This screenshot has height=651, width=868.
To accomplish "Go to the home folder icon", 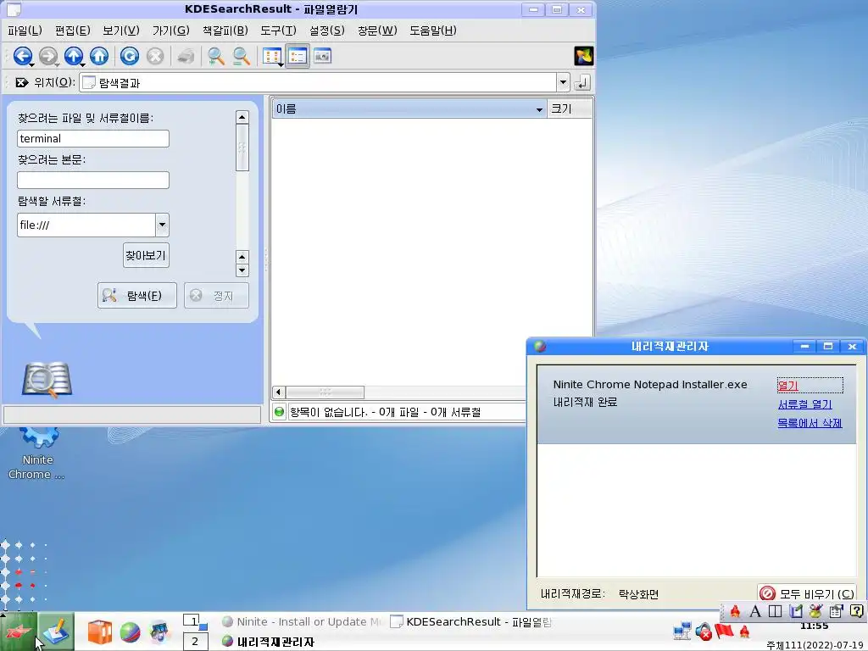I will click(99, 56).
